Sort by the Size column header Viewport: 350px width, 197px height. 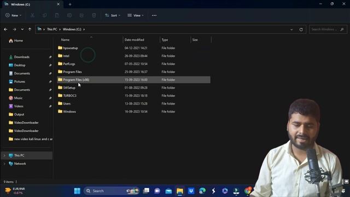click(195, 40)
